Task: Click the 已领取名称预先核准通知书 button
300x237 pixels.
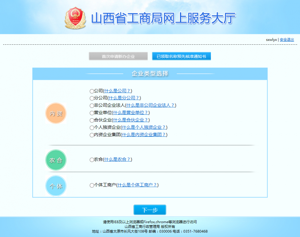Action: tap(181, 56)
